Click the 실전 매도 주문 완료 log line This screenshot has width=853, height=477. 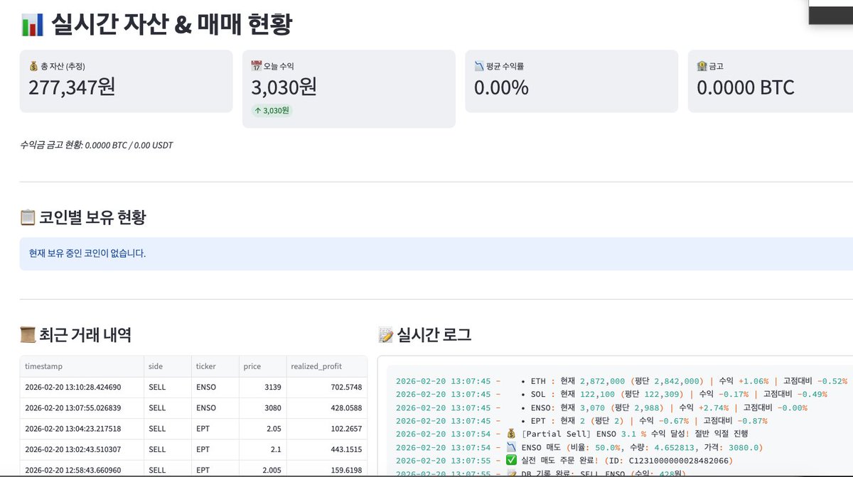[x=564, y=460]
